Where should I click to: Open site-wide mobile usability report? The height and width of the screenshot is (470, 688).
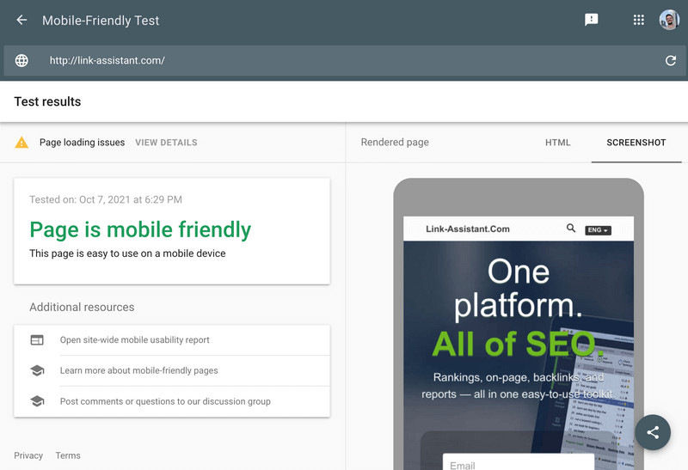tap(134, 340)
